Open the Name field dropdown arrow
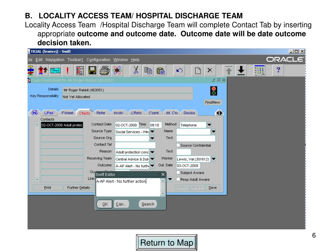 click(x=213, y=132)
